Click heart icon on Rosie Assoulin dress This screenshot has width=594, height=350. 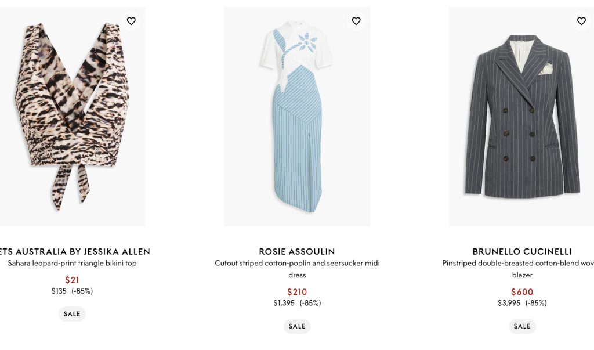pos(356,21)
